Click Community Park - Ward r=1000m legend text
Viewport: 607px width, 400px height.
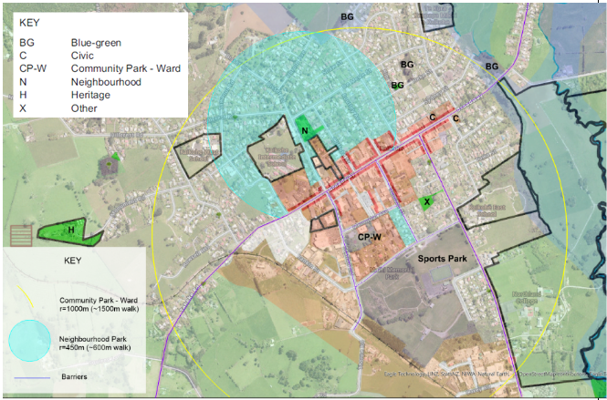coord(99,303)
